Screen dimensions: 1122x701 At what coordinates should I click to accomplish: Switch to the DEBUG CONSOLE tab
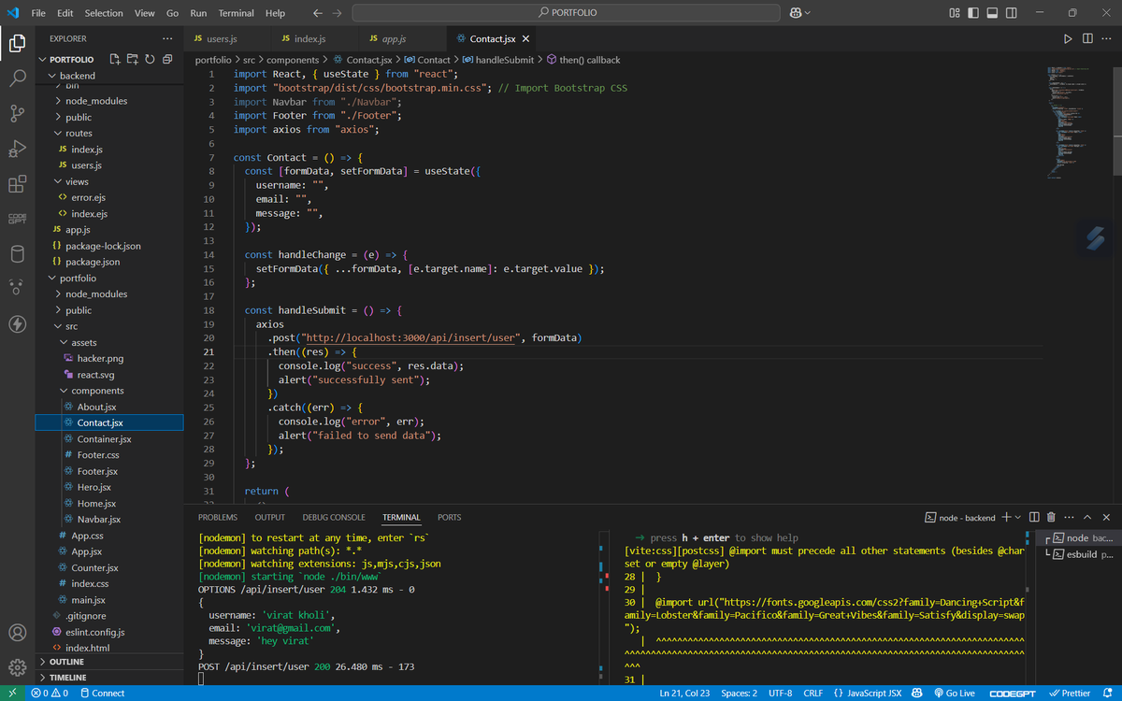333,517
